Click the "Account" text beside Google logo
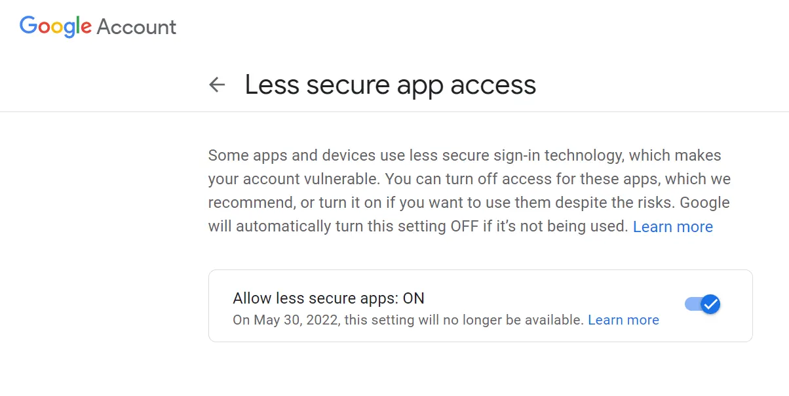 pos(136,27)
